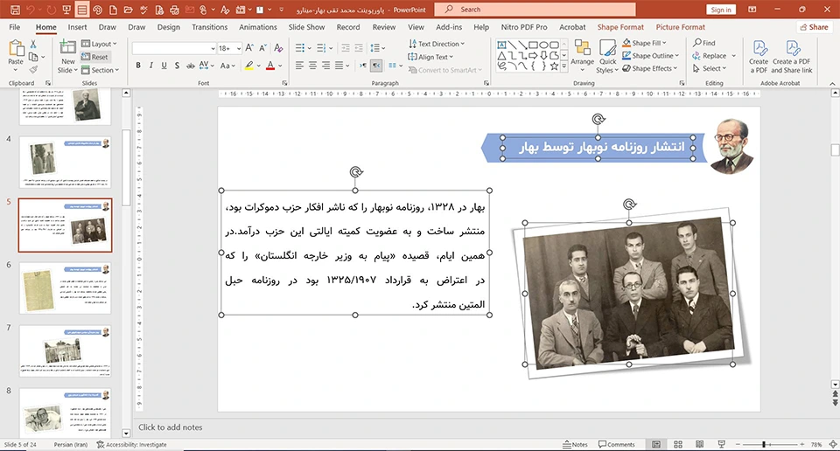Toggle italic formatting
This screenshot has width=840, height=451.
tap(151, 66)
